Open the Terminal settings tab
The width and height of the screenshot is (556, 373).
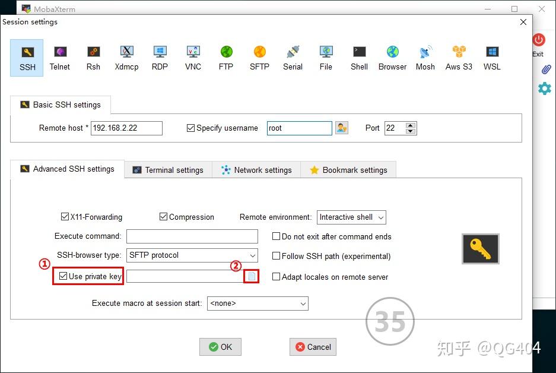(x=168, y=170)
